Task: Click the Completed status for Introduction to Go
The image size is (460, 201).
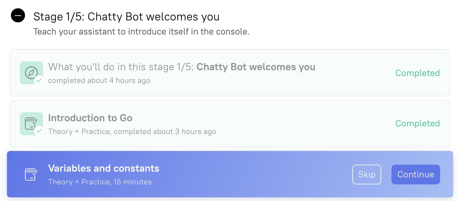Action: pyautogui.click(x=417, y=123)
